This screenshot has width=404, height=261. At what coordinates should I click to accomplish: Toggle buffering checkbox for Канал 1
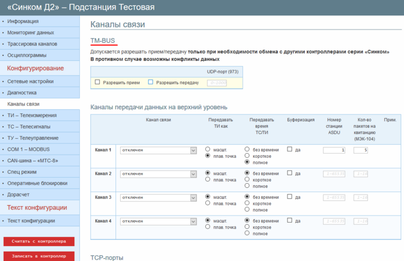click(x=290, y=149)
